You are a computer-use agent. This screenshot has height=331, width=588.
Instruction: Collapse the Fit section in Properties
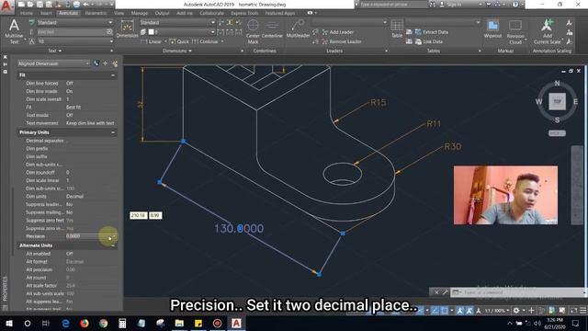pos(113,75)
